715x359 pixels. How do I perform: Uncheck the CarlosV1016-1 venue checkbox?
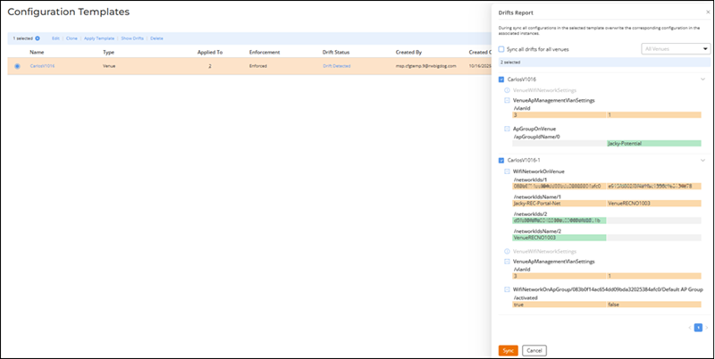(501, 160)
